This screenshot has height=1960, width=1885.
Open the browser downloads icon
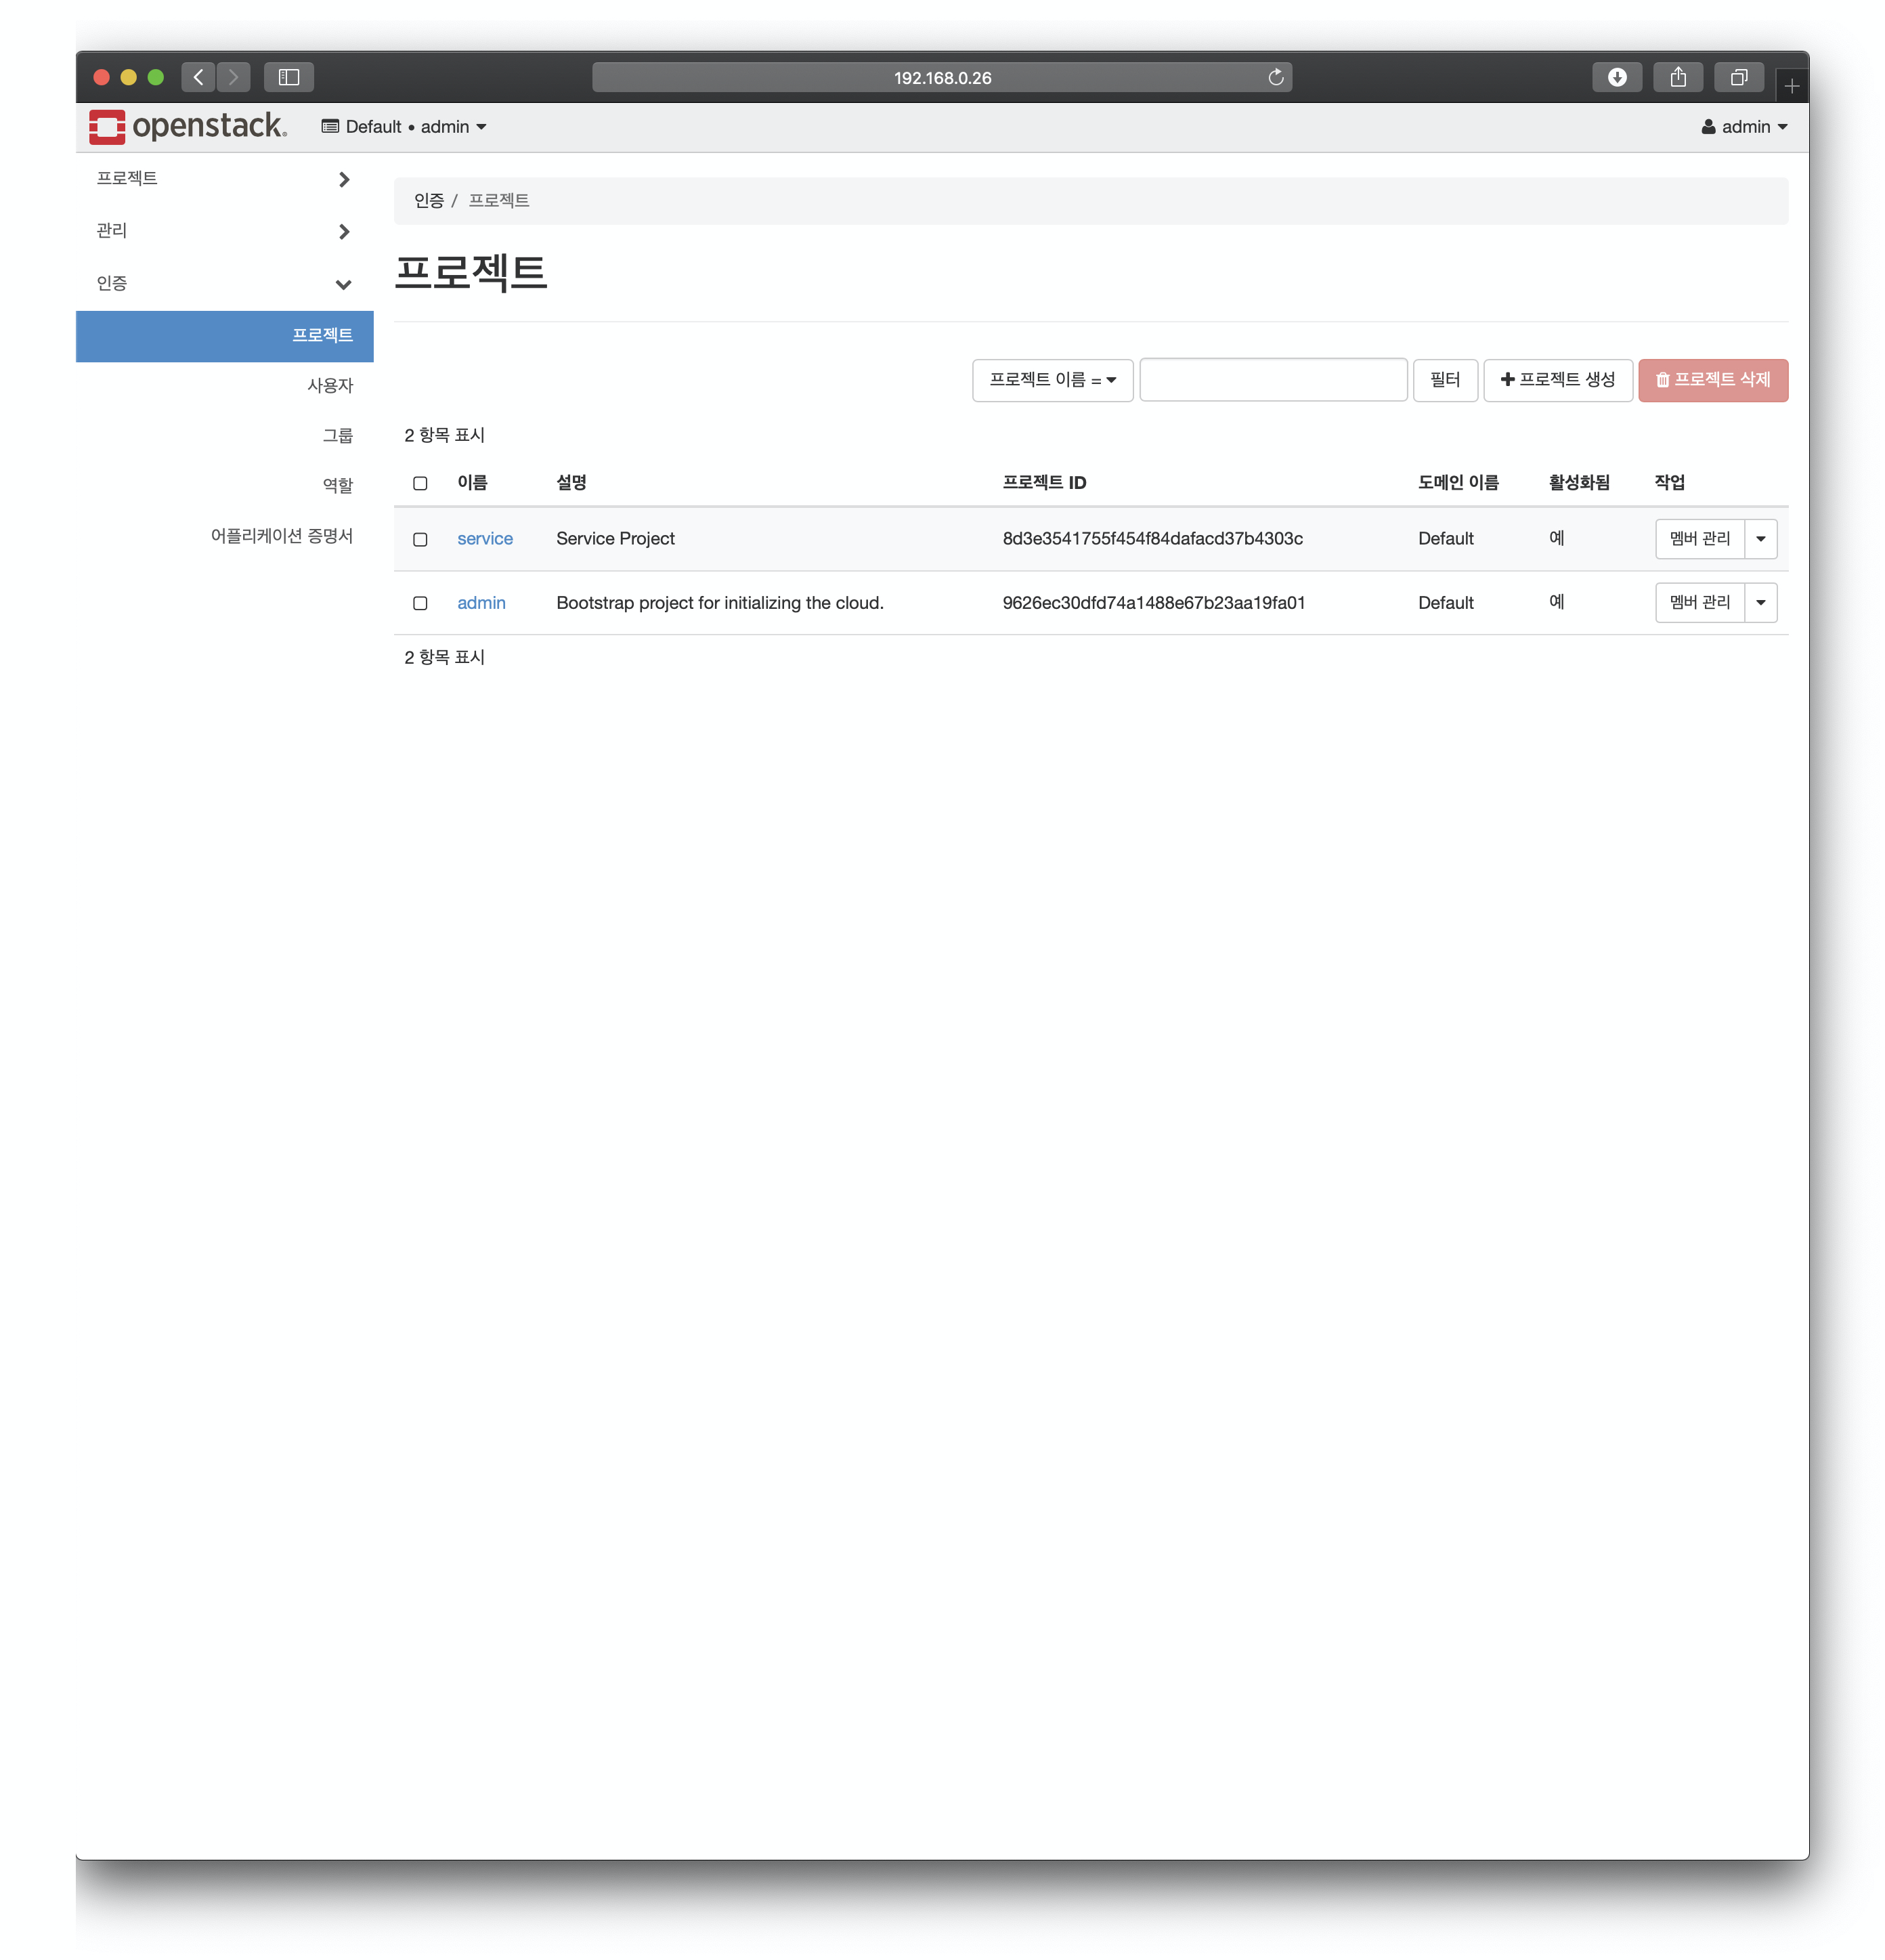point(1616,78)
